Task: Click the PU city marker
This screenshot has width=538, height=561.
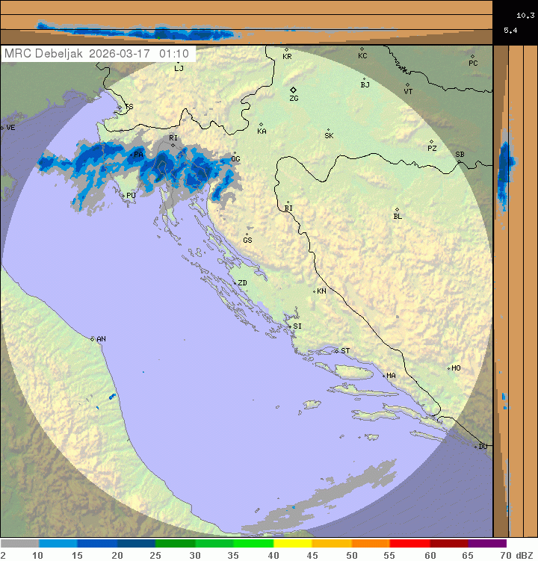Action: point(123,195)
